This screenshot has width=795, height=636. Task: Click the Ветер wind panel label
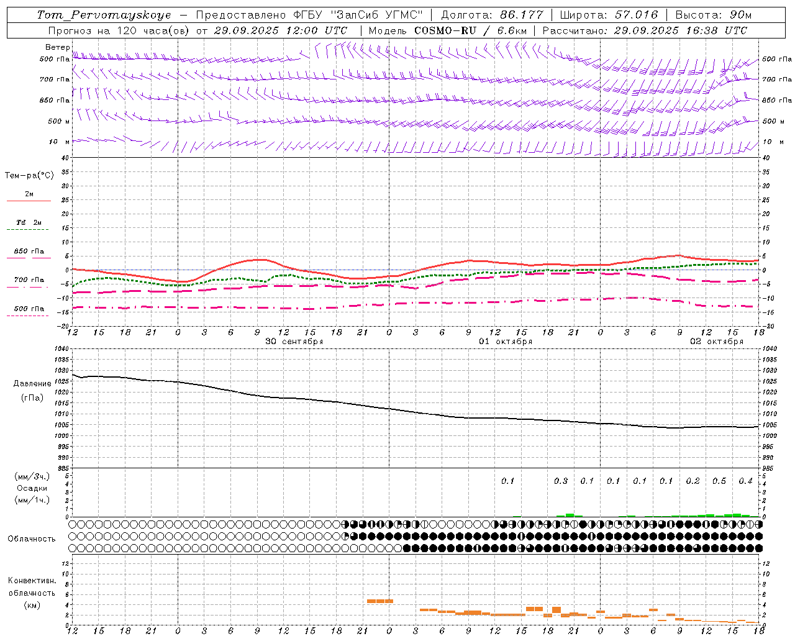[57, 47]
